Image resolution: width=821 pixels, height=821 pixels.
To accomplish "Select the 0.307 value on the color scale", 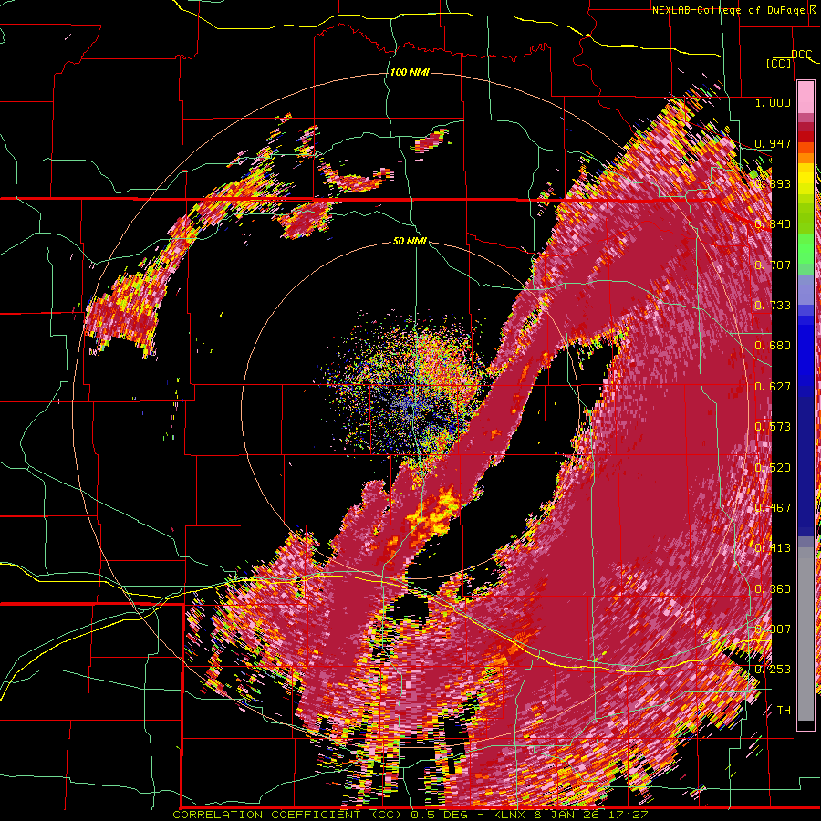I will click(773, 629).
